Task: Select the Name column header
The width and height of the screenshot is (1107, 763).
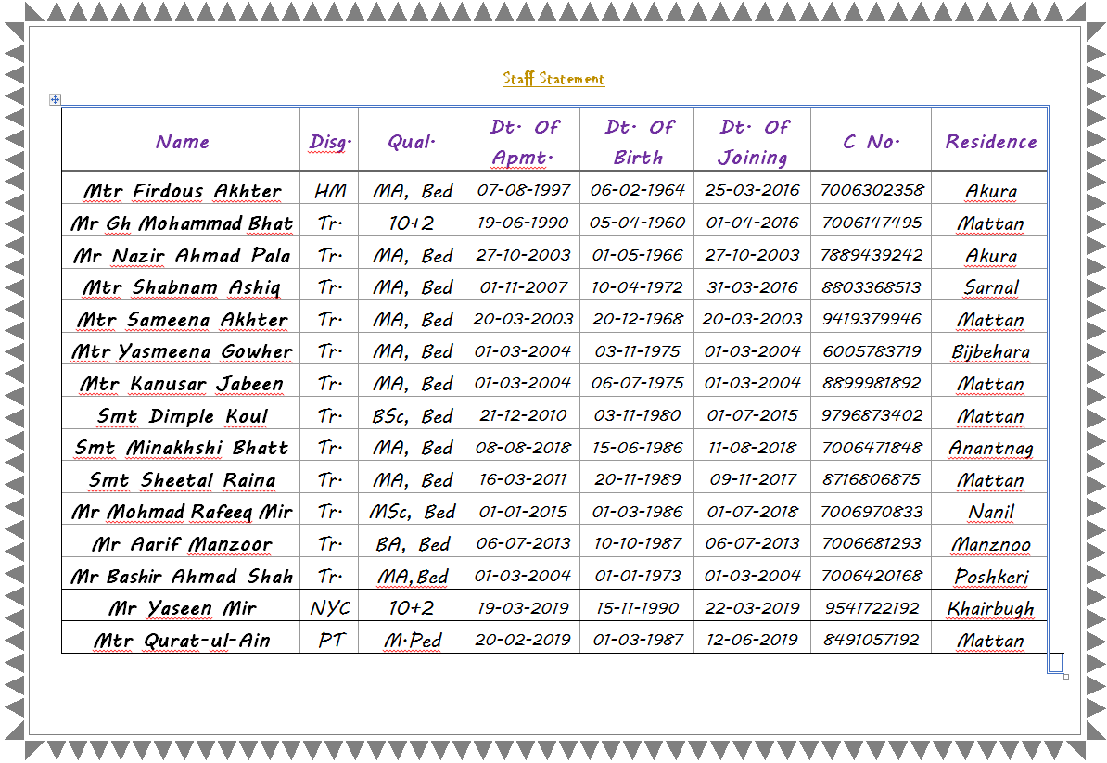Action: 182,142
